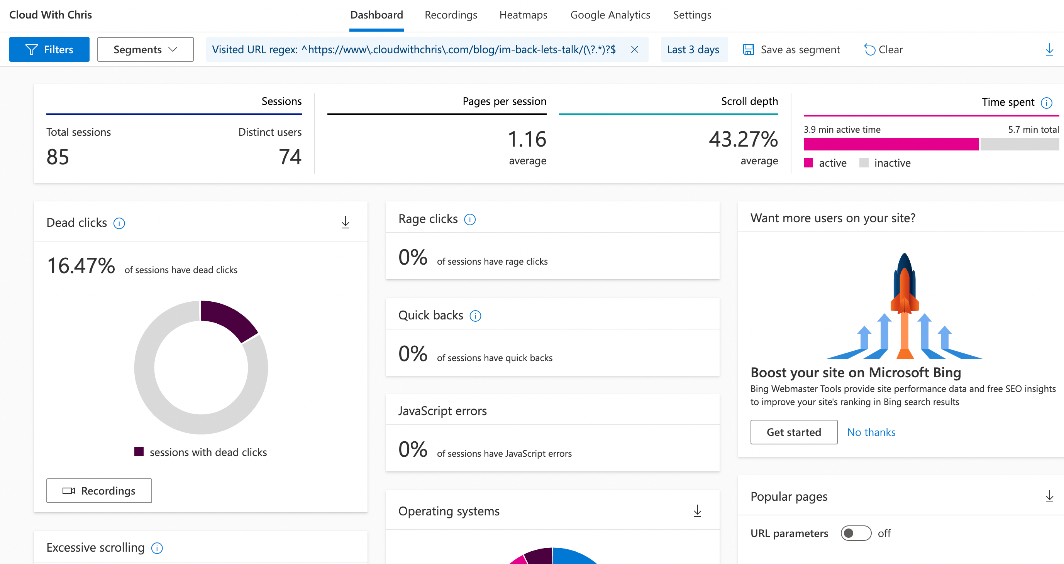Download Operating systems data via download icon
Image resolution: width=1064 pixels, height=564 pixels.
pyautogui.click(x=698, y=510)
